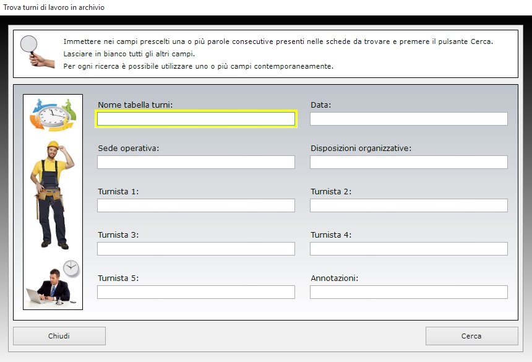
Task: Close the dialog with Chiudi button
Action: 59,336
